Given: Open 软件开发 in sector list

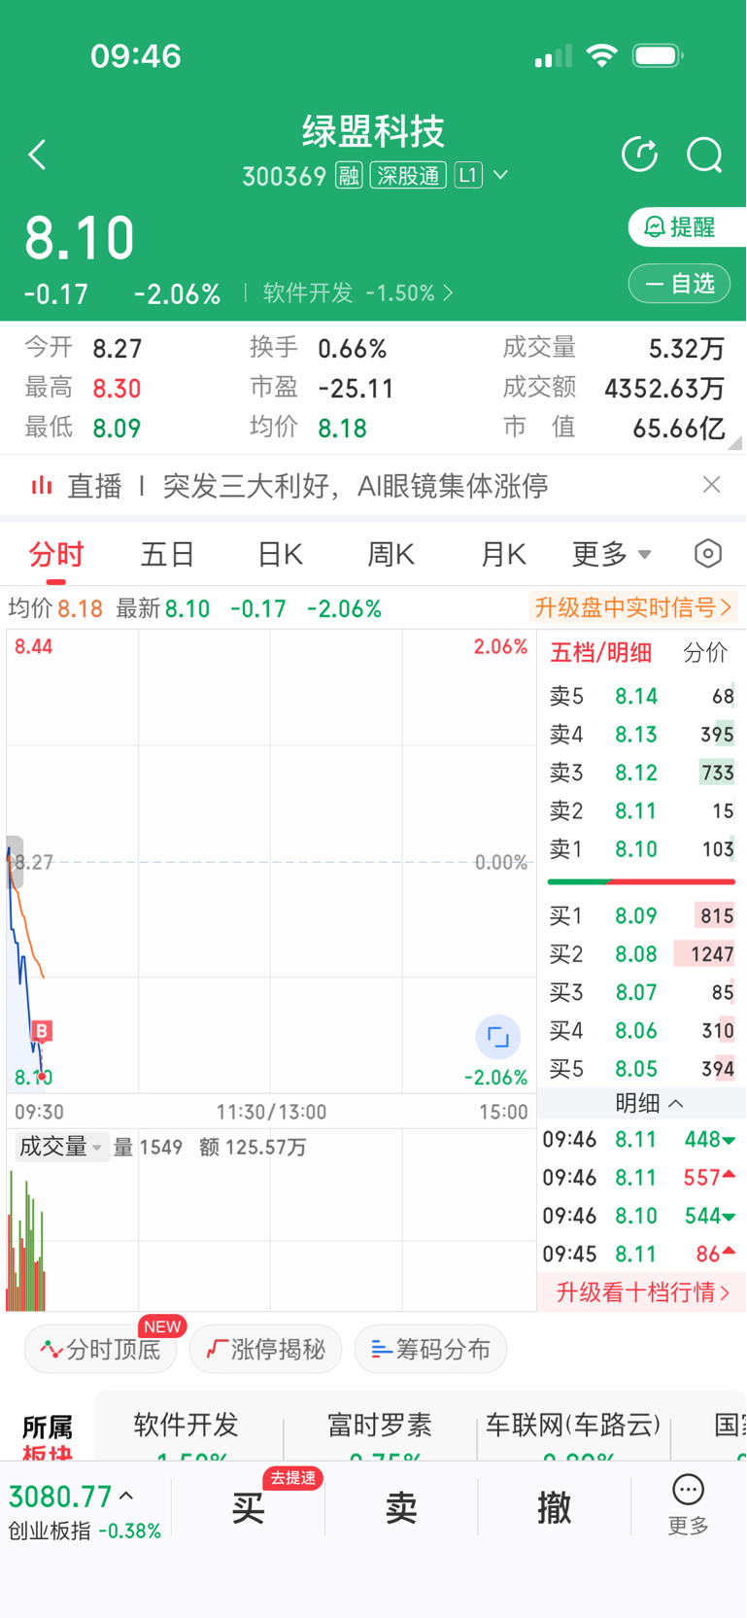Looking at the screenshot, I should tap(187, 1429).
